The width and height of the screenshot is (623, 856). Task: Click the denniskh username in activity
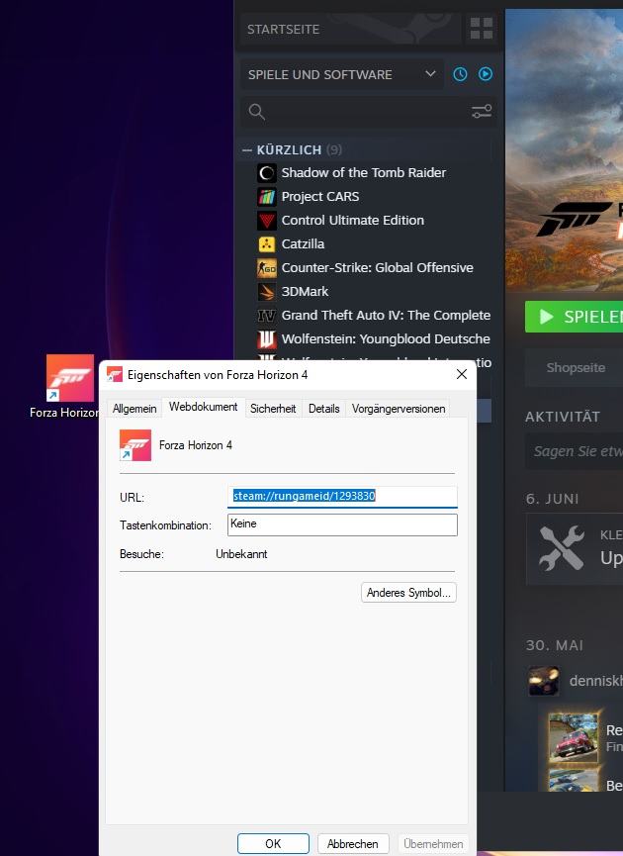pyautogui.click(x=595, y=681)
